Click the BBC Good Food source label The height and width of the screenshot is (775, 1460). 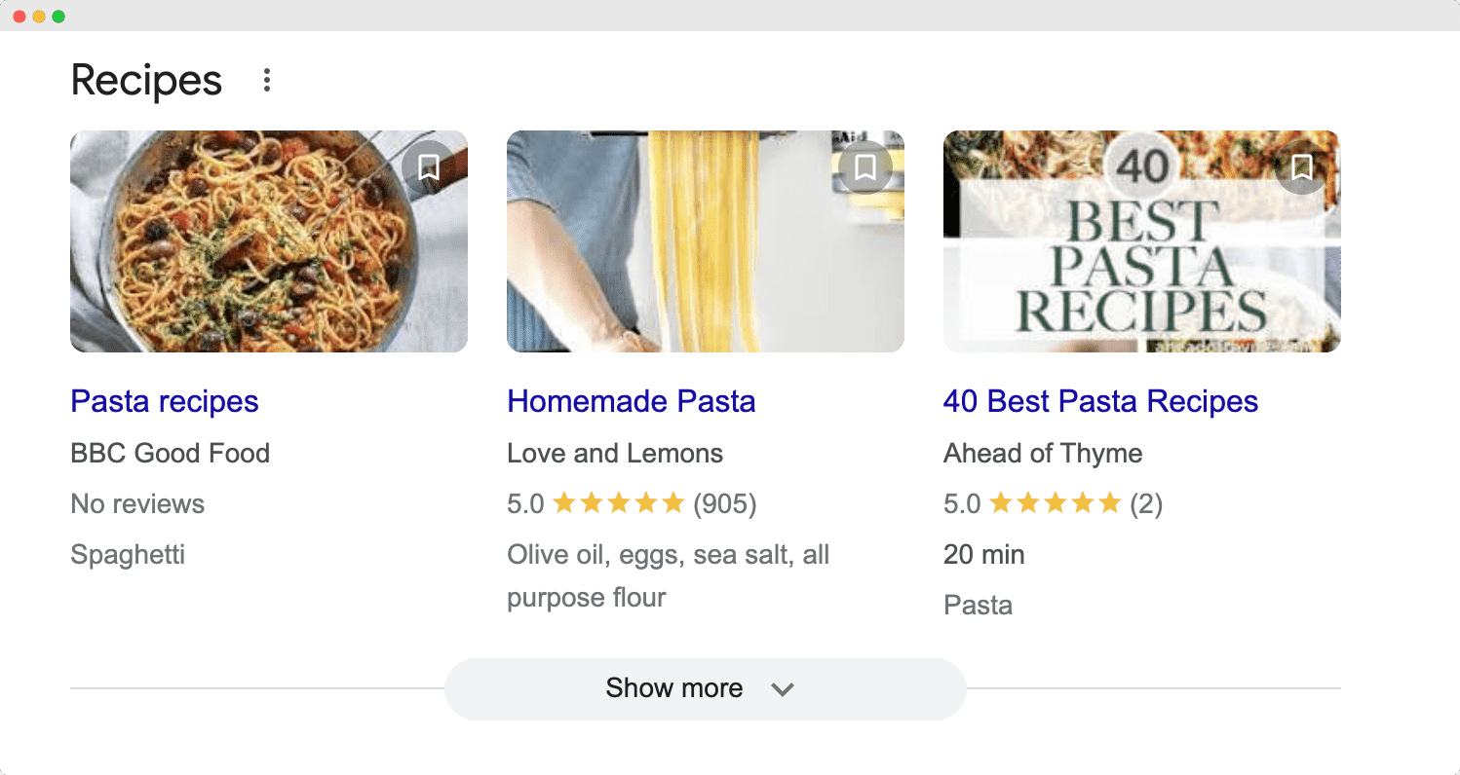170,453
